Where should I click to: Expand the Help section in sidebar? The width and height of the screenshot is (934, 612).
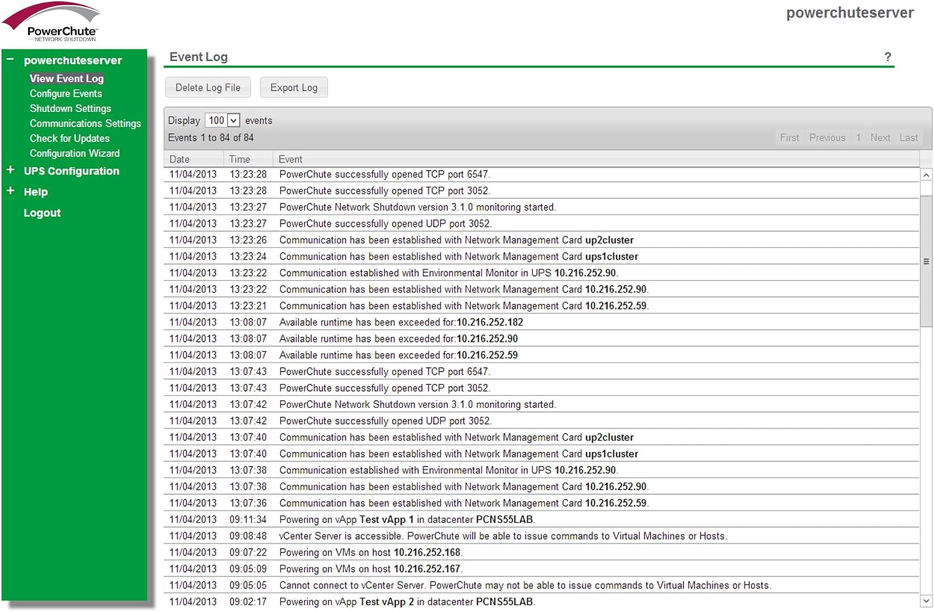click(10, 191)
